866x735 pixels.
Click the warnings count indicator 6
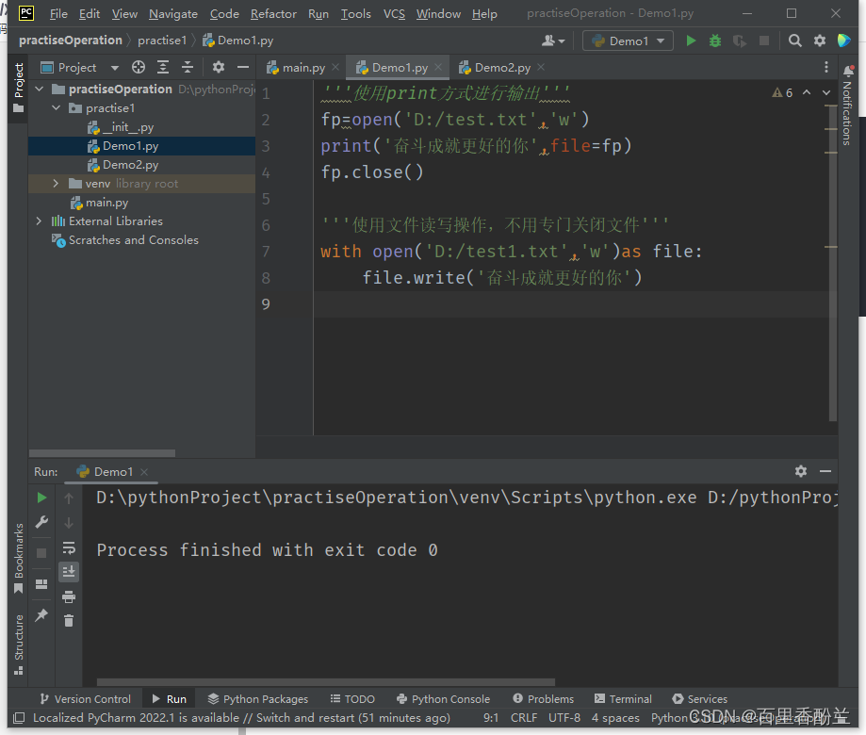pos(782,92)
